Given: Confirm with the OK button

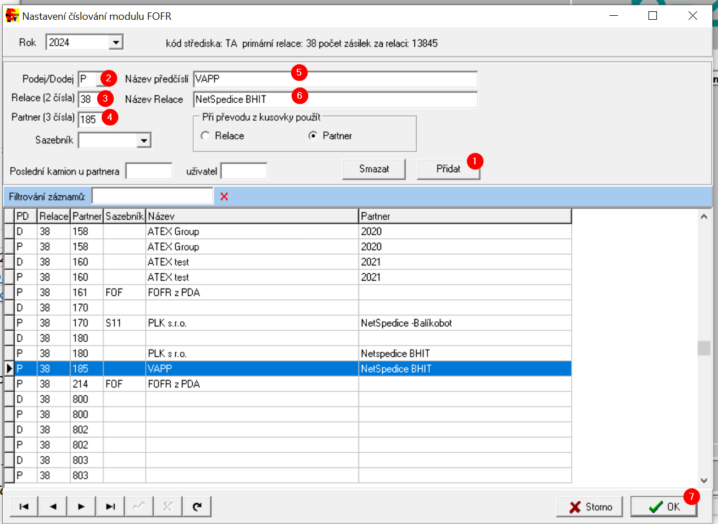Looking at the screenshot, I should point(664,506).
